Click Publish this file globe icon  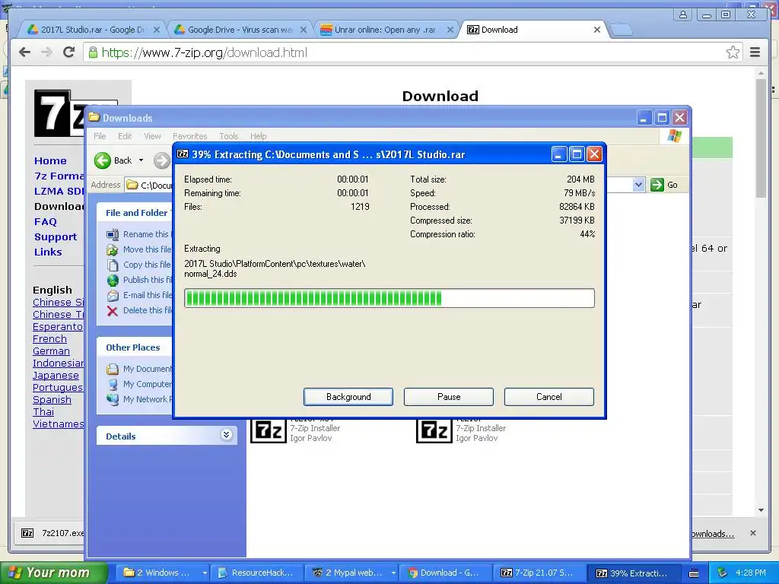pyautogui.click(x=113, y=280)
